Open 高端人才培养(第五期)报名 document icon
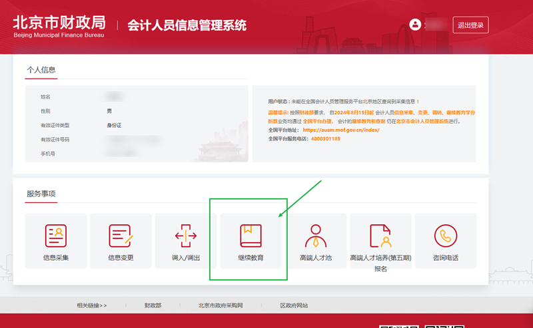 [380, 236]
